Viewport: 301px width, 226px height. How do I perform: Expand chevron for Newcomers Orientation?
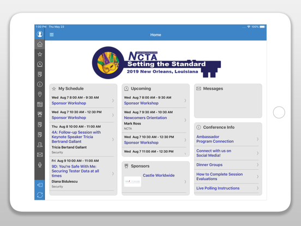[185, 120]
